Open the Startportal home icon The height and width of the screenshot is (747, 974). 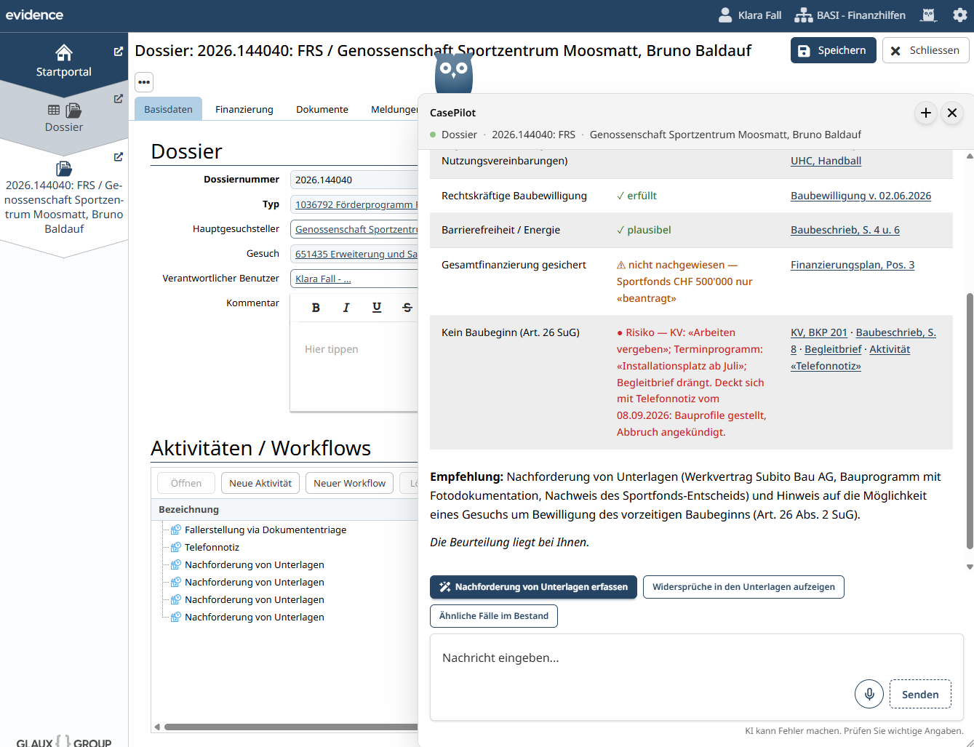click(64, 52)
